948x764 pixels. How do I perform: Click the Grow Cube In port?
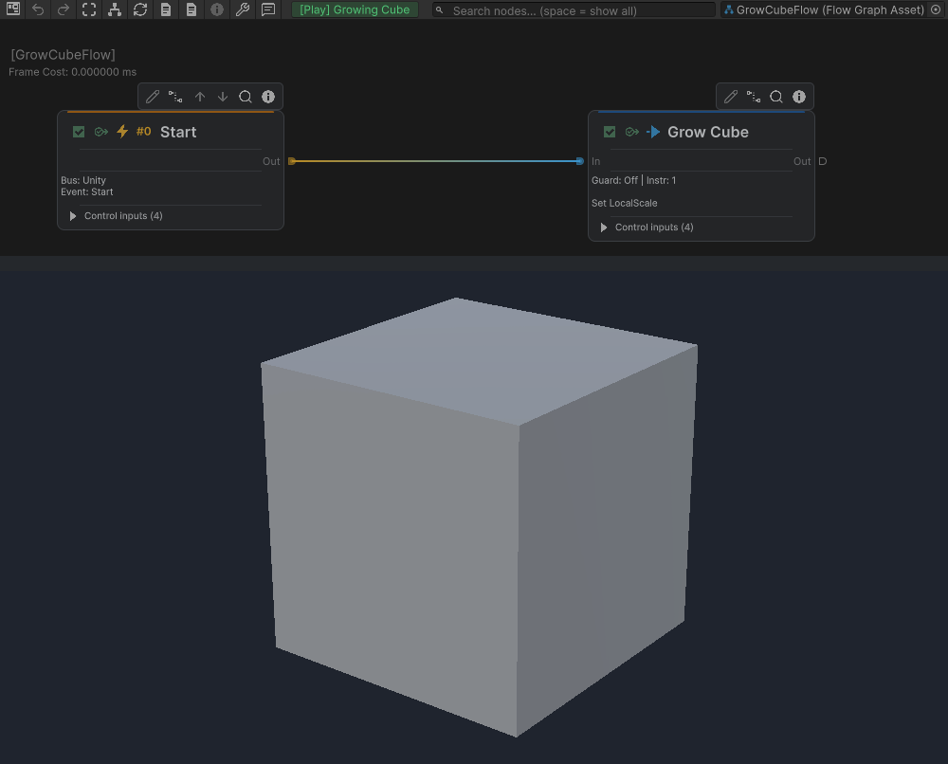(580, 161)
